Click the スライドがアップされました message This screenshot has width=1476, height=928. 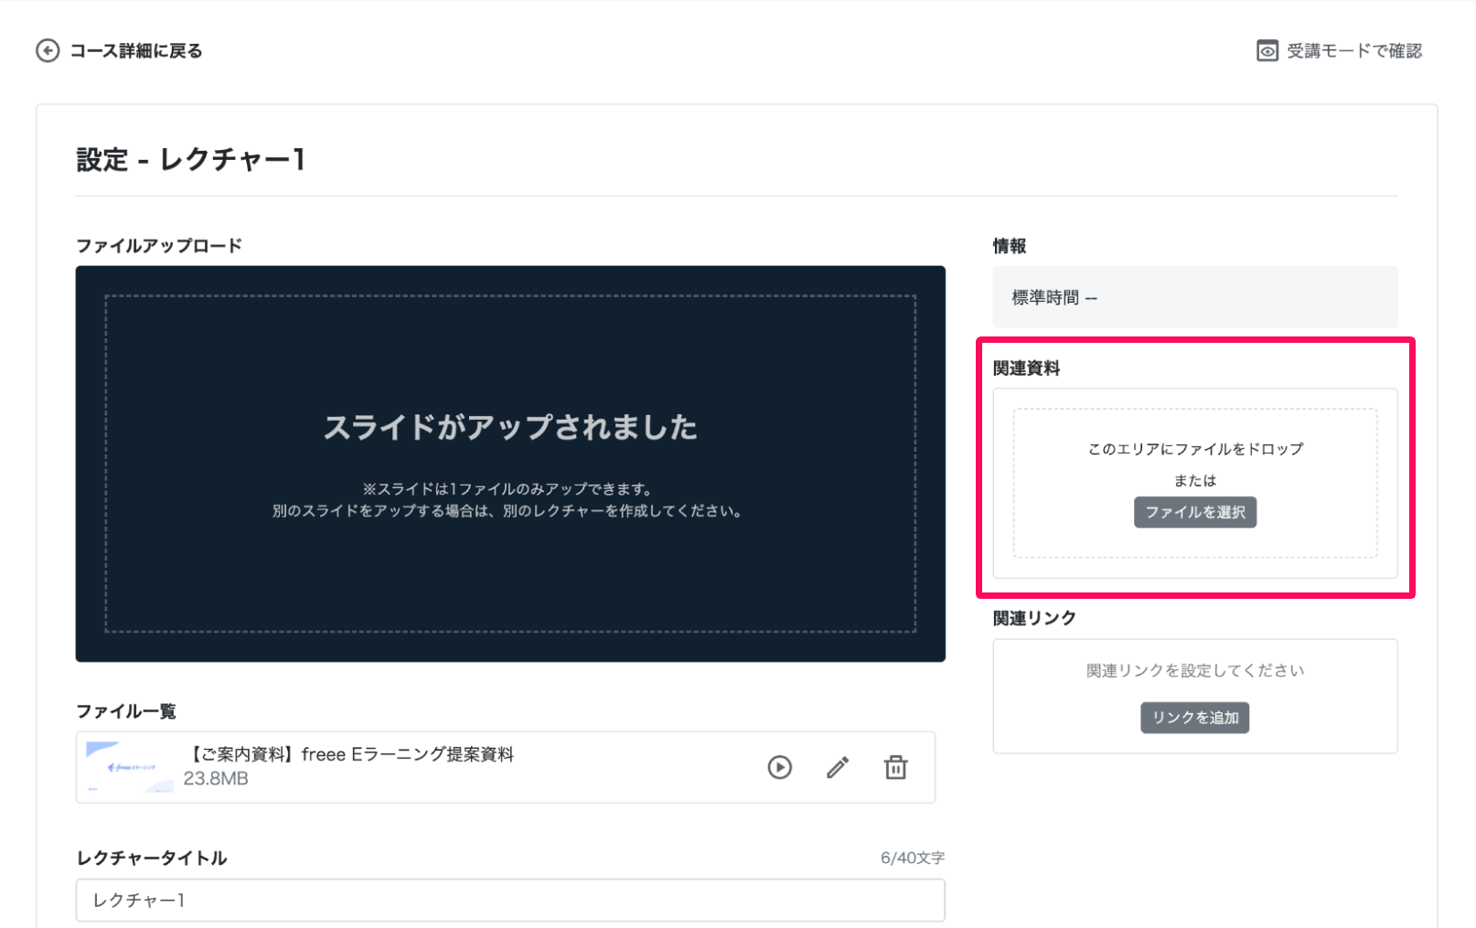click(x=510, y=427)
